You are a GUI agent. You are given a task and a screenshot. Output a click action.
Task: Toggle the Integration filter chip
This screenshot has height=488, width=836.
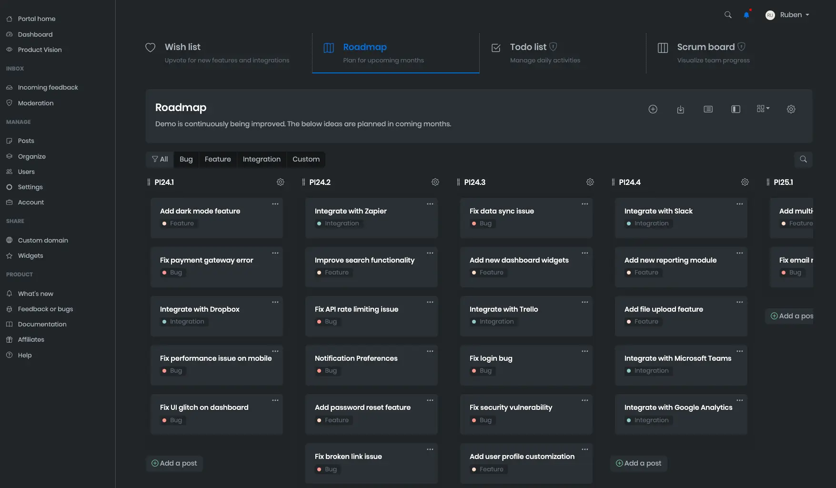(262, 159)
